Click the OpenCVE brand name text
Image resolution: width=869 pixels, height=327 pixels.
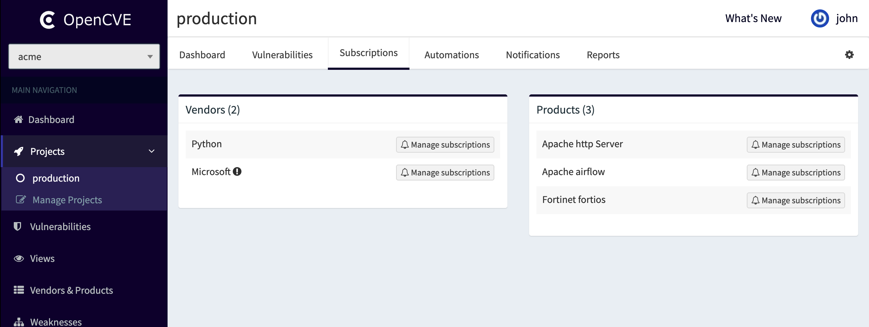tap(97, 20)
